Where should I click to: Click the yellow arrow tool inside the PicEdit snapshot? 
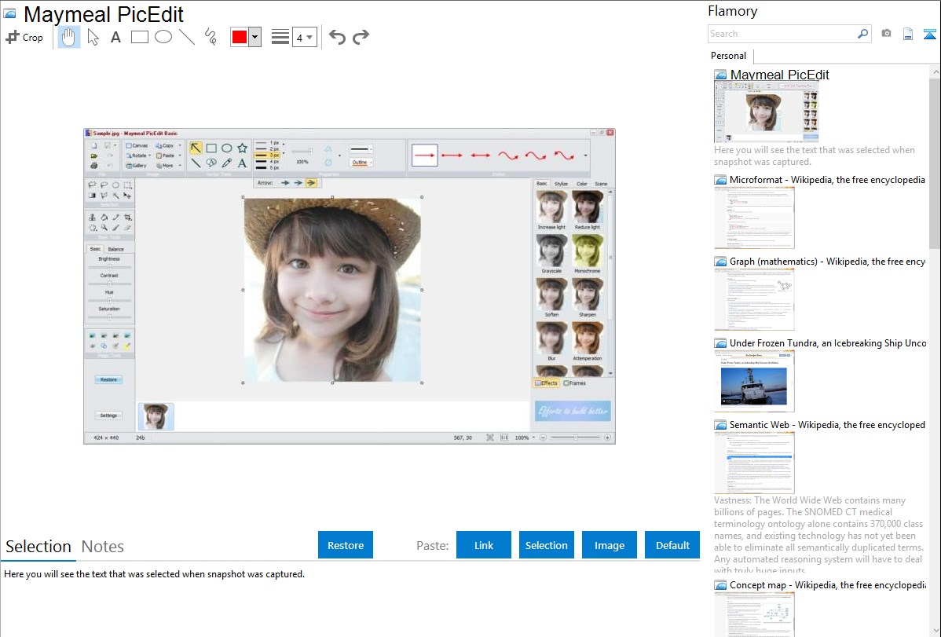[196, 148]
